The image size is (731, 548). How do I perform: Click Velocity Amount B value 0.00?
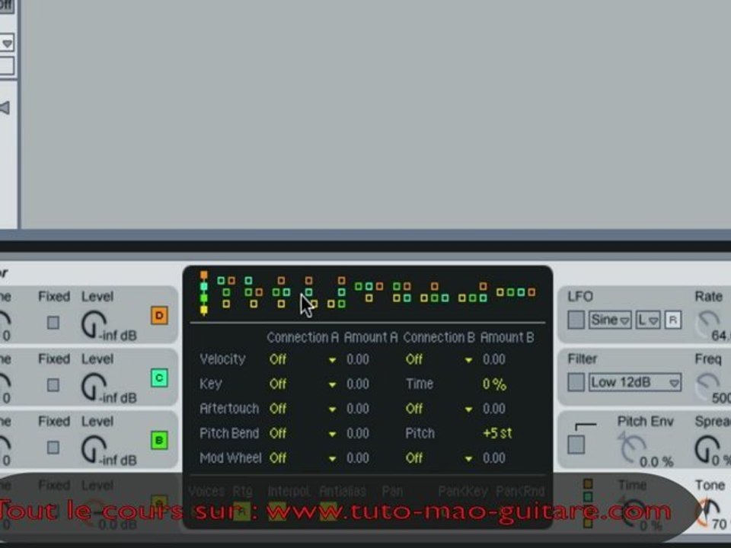click(494, 359)
